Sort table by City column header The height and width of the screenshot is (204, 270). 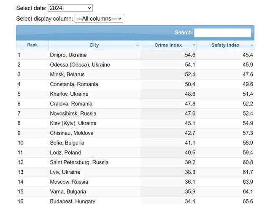(94, 45)
